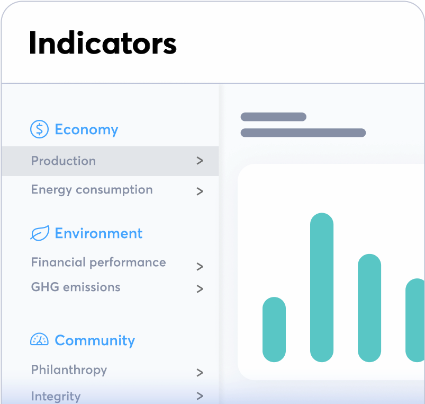Expand the Energy consumption chevron

click(x=200, y=191)
